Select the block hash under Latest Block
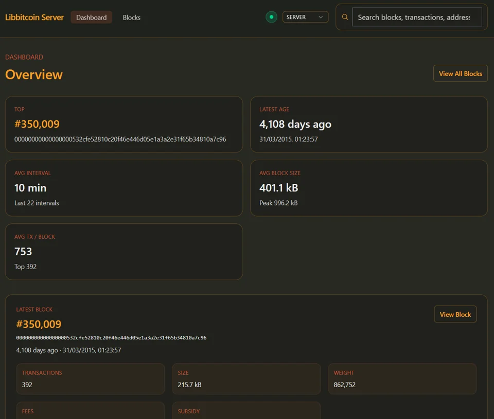This screenshot has height=419, width=494. coord(111,337)
